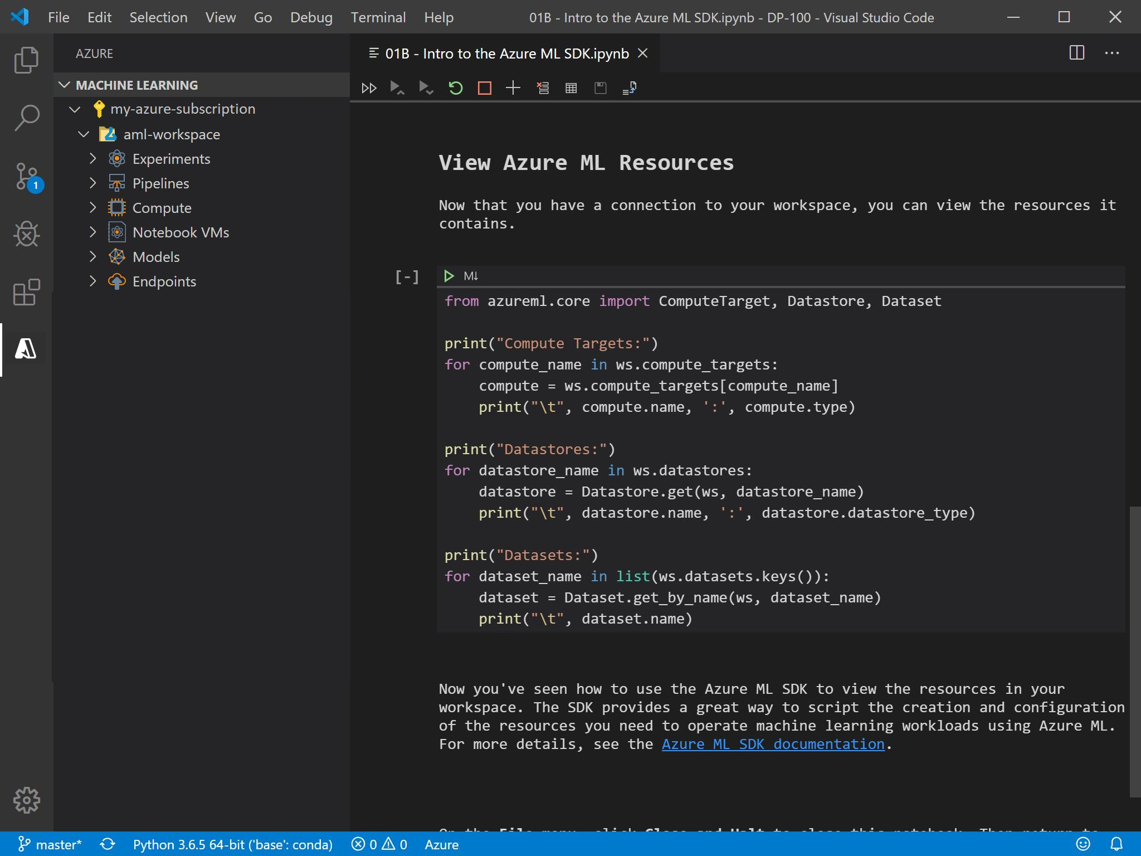Split the editor to the right
Screen dimensions: 1141x856
1077,53
